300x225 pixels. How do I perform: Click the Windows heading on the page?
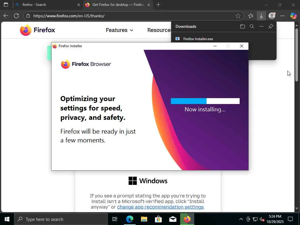point(148,181)
